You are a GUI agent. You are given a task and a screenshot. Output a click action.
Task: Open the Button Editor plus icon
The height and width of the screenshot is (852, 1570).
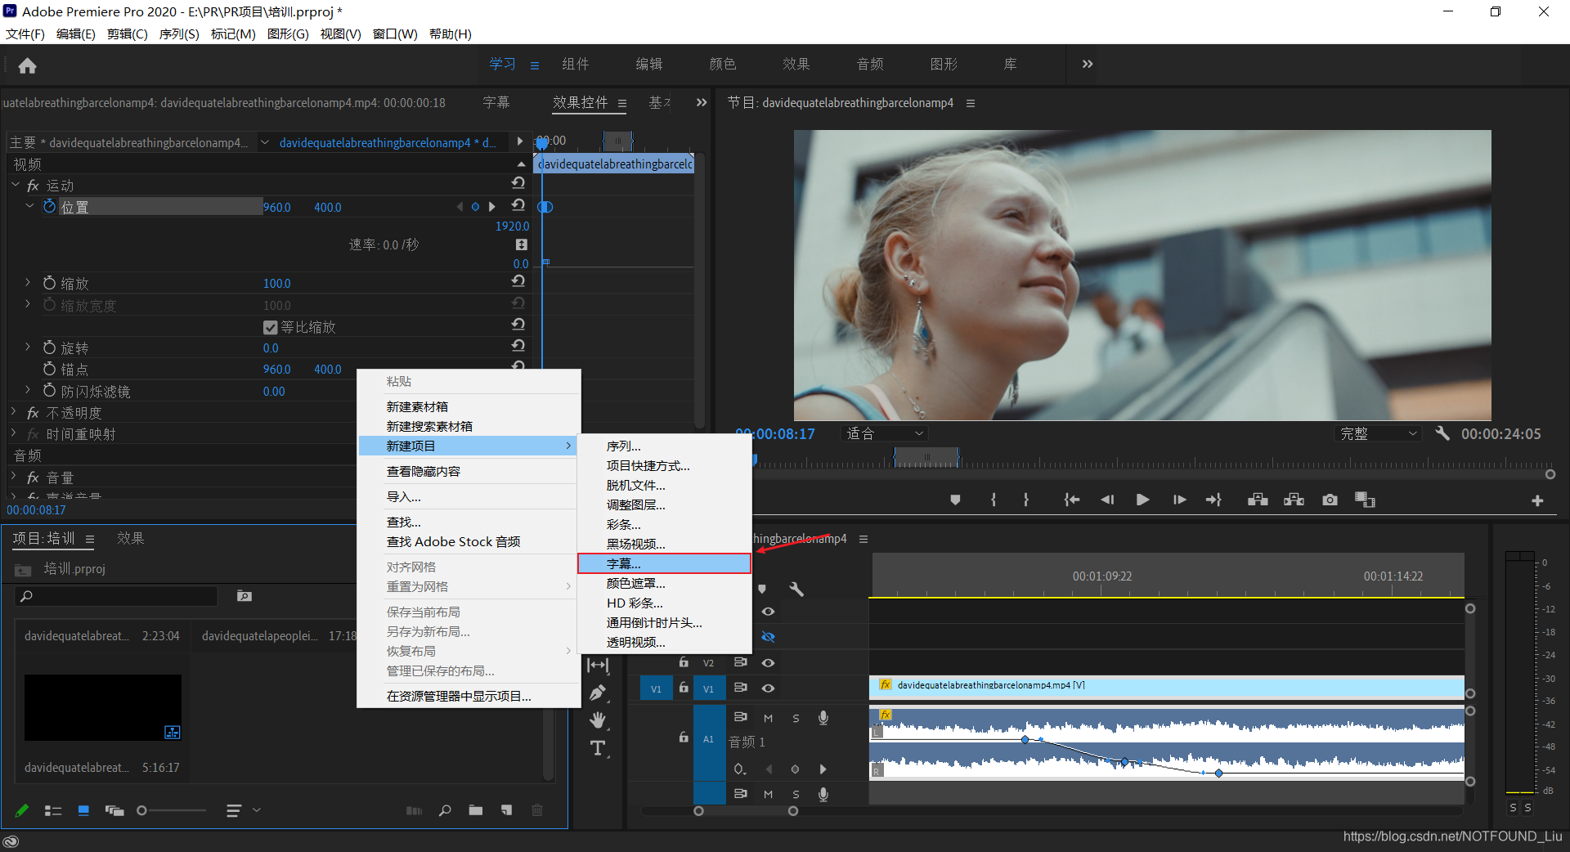(1537, 500)
